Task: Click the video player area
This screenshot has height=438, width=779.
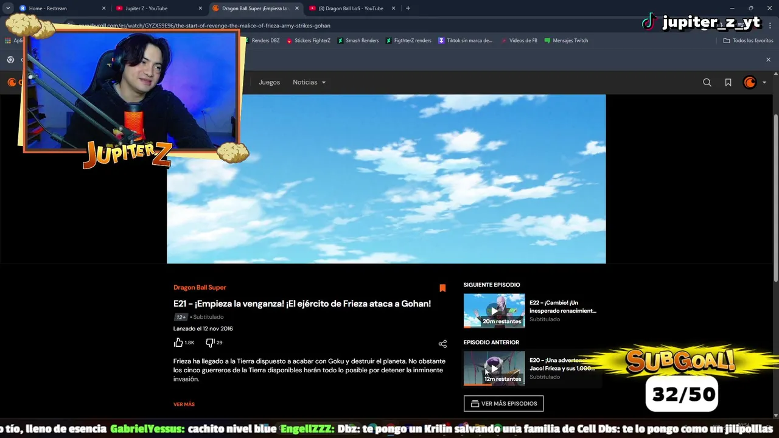Action: point(386,179)
